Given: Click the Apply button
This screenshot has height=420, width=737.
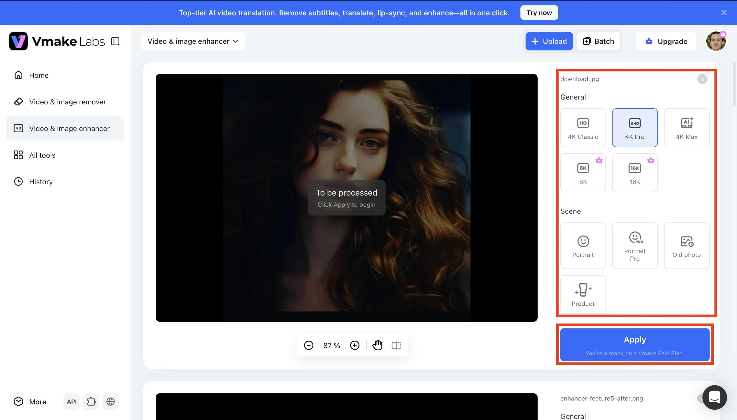Looking at the screenshot, I should pyautogui.click(x=635, y=345).
